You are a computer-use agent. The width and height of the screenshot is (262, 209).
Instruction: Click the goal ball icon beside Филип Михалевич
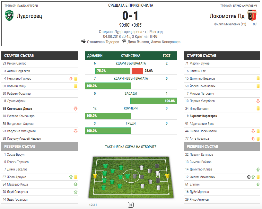coord(249,177)
